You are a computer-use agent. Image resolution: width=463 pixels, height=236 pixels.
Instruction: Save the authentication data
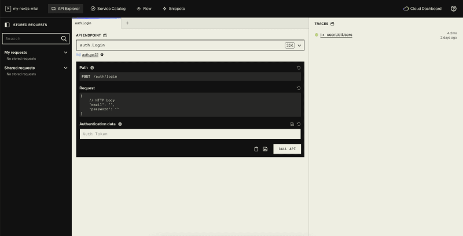[x=292, y=124]
